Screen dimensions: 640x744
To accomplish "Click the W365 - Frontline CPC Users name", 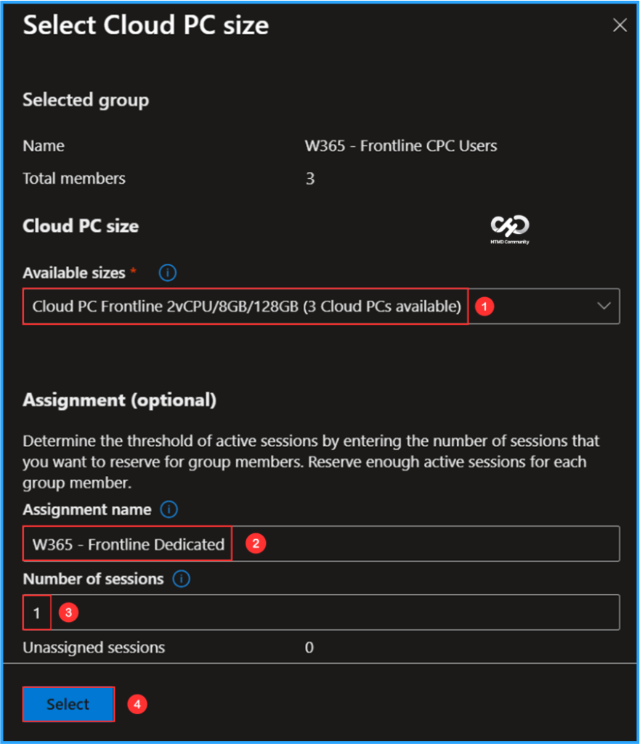I will (x=402, y=145).
